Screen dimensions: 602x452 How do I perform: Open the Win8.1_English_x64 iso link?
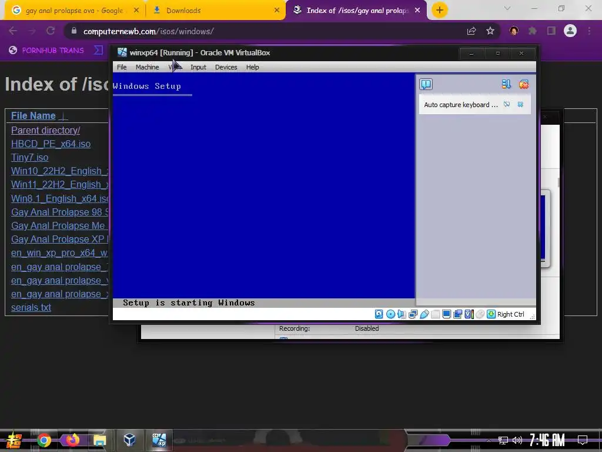pos(59,198)
